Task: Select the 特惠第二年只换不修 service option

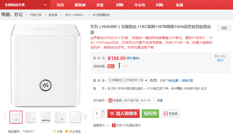Action: (x=131, y=100)
